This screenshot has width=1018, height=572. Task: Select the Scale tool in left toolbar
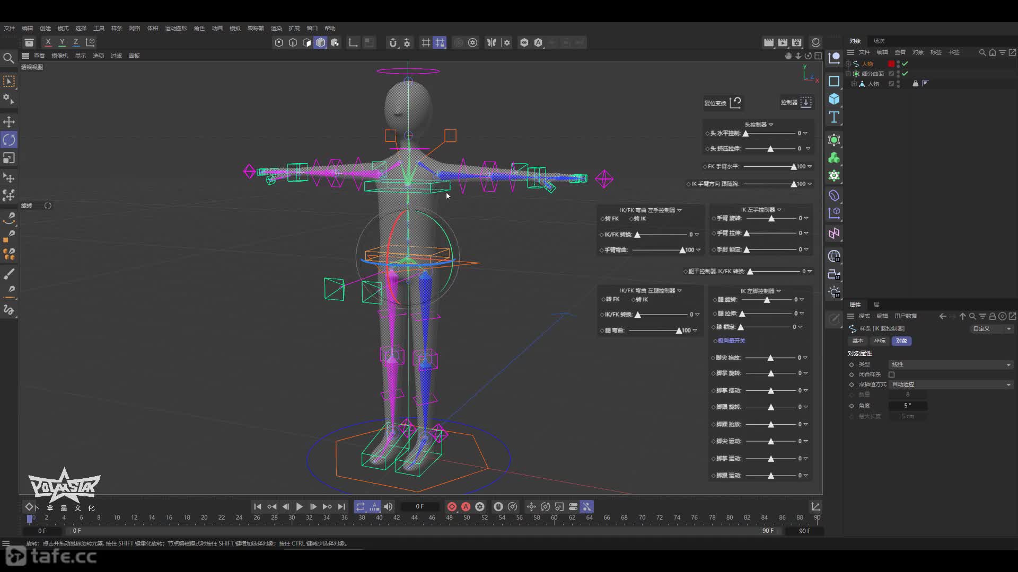pos(9,158)
